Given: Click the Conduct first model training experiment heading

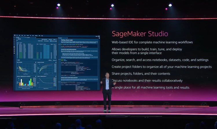Looking at the screenshot, I should [x=69, y=50].
